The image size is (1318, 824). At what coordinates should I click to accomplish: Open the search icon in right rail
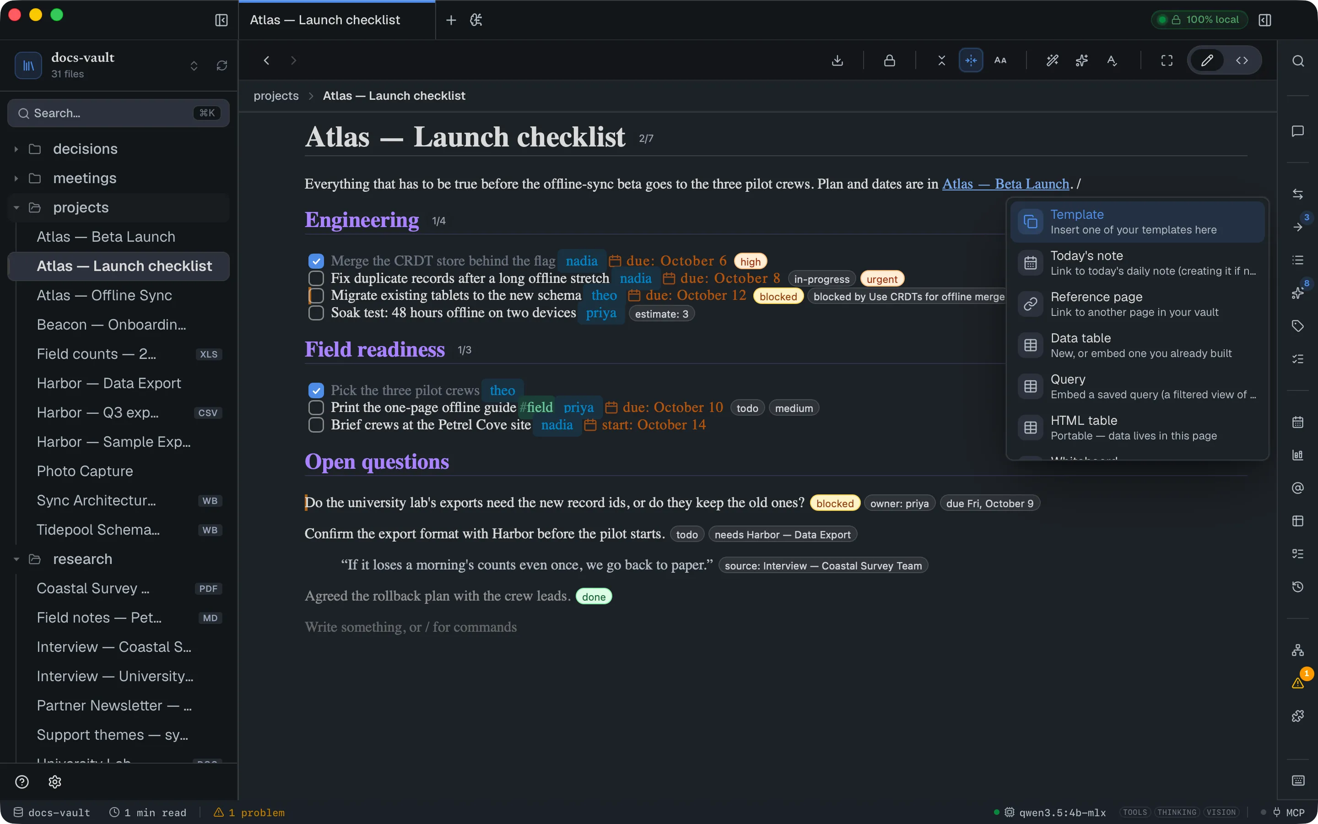1298,61
